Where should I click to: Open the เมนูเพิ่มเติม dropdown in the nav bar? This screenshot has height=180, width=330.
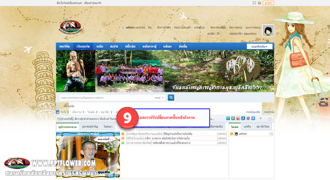coord(259,47)
